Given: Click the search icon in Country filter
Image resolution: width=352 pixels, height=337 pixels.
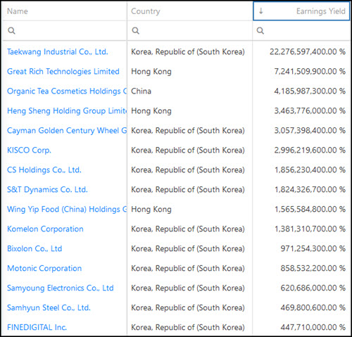Looking at the screenshot, I should click(x=135, y=30).
